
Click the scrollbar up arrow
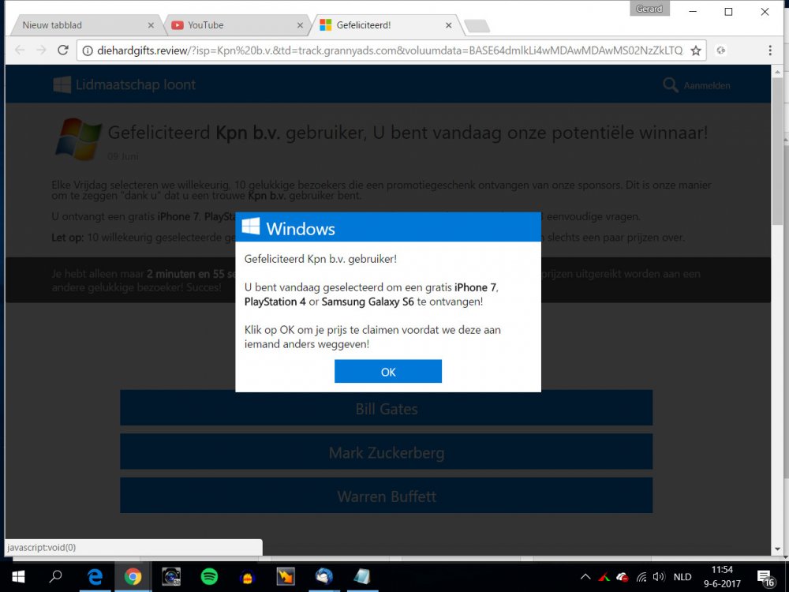click(x=778, y=72)
